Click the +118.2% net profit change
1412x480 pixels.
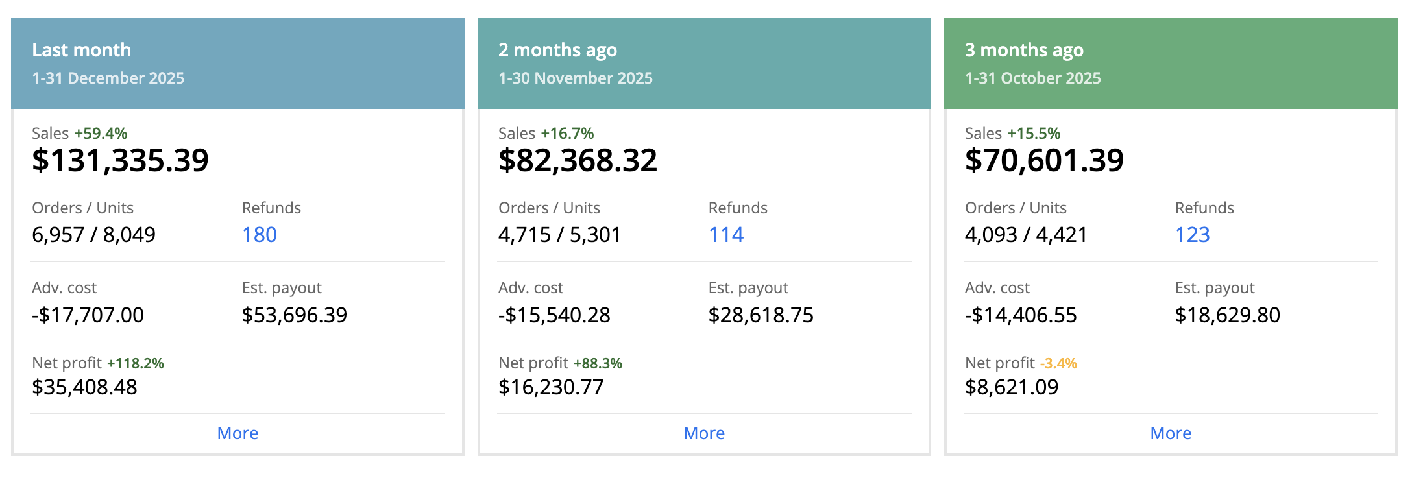click(x=136, y=363)
